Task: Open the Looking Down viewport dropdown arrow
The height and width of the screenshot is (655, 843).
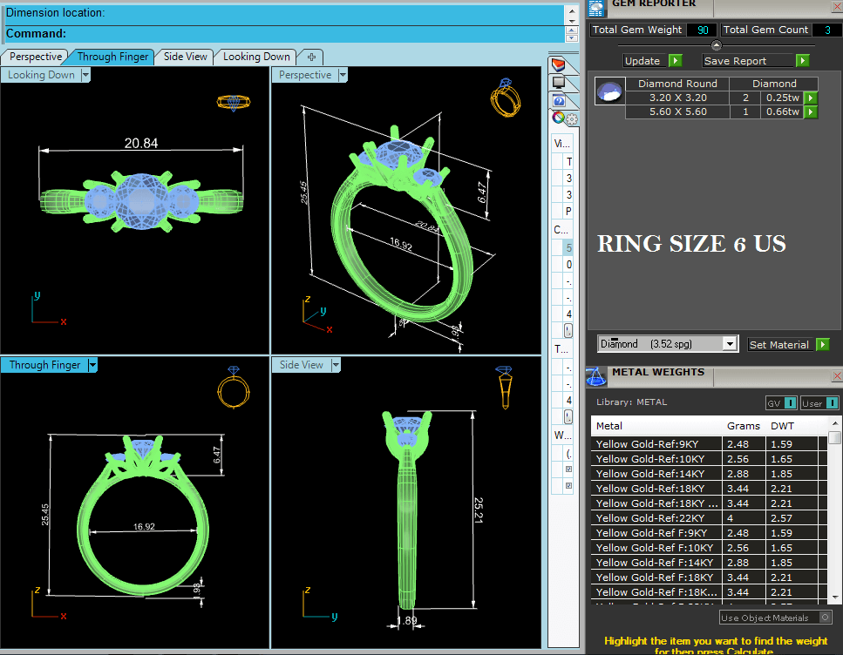Action: (x=85, y=75)
